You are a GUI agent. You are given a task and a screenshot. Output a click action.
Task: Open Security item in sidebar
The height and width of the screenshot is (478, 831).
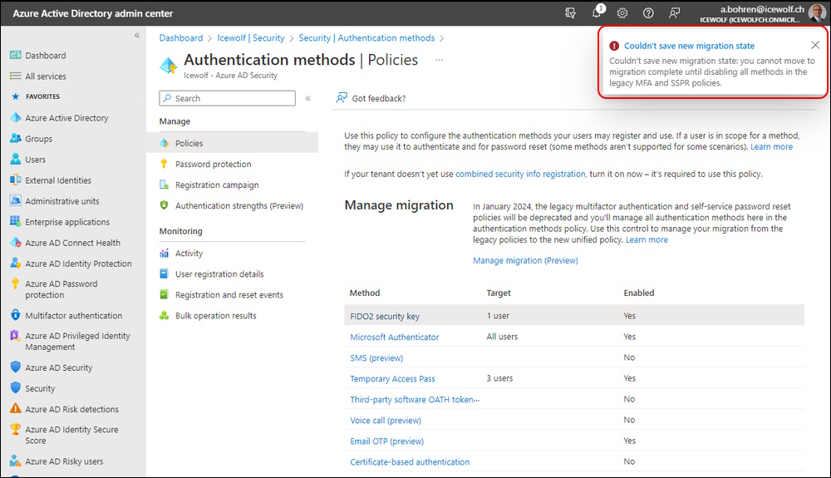40,388
